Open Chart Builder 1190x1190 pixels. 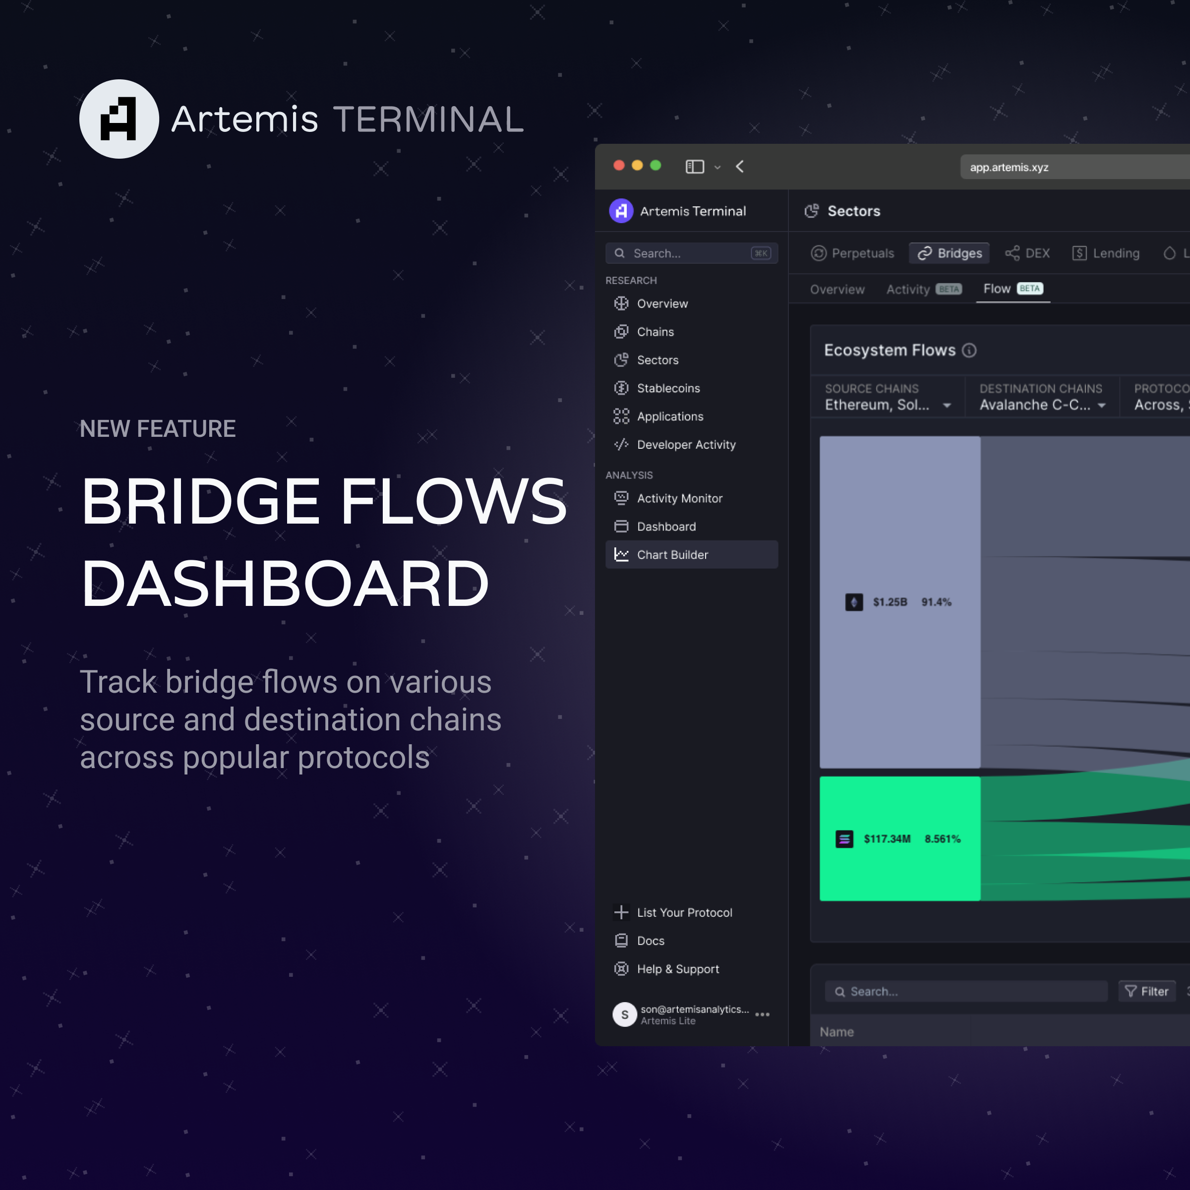point(691,554)
